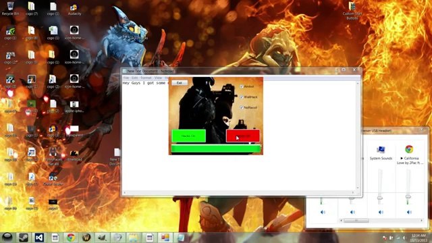This screenshot has height=243, width=432.
Task: Open Notepad View menu
Action: tap(158, 78)
